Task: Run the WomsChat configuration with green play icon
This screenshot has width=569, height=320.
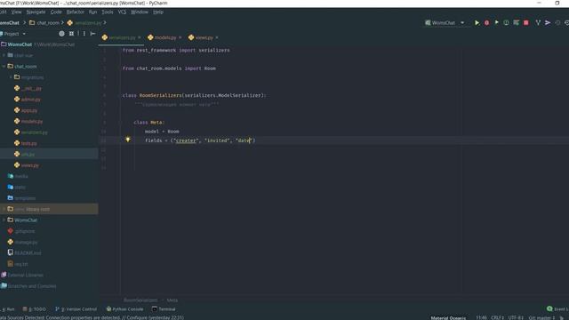Action: 477,23
